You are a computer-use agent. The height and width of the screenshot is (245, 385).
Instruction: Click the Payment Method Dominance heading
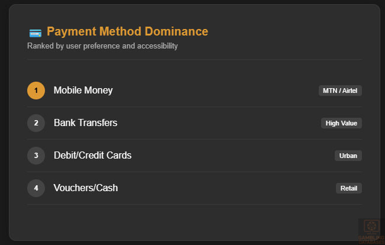(x=127, y=32)
